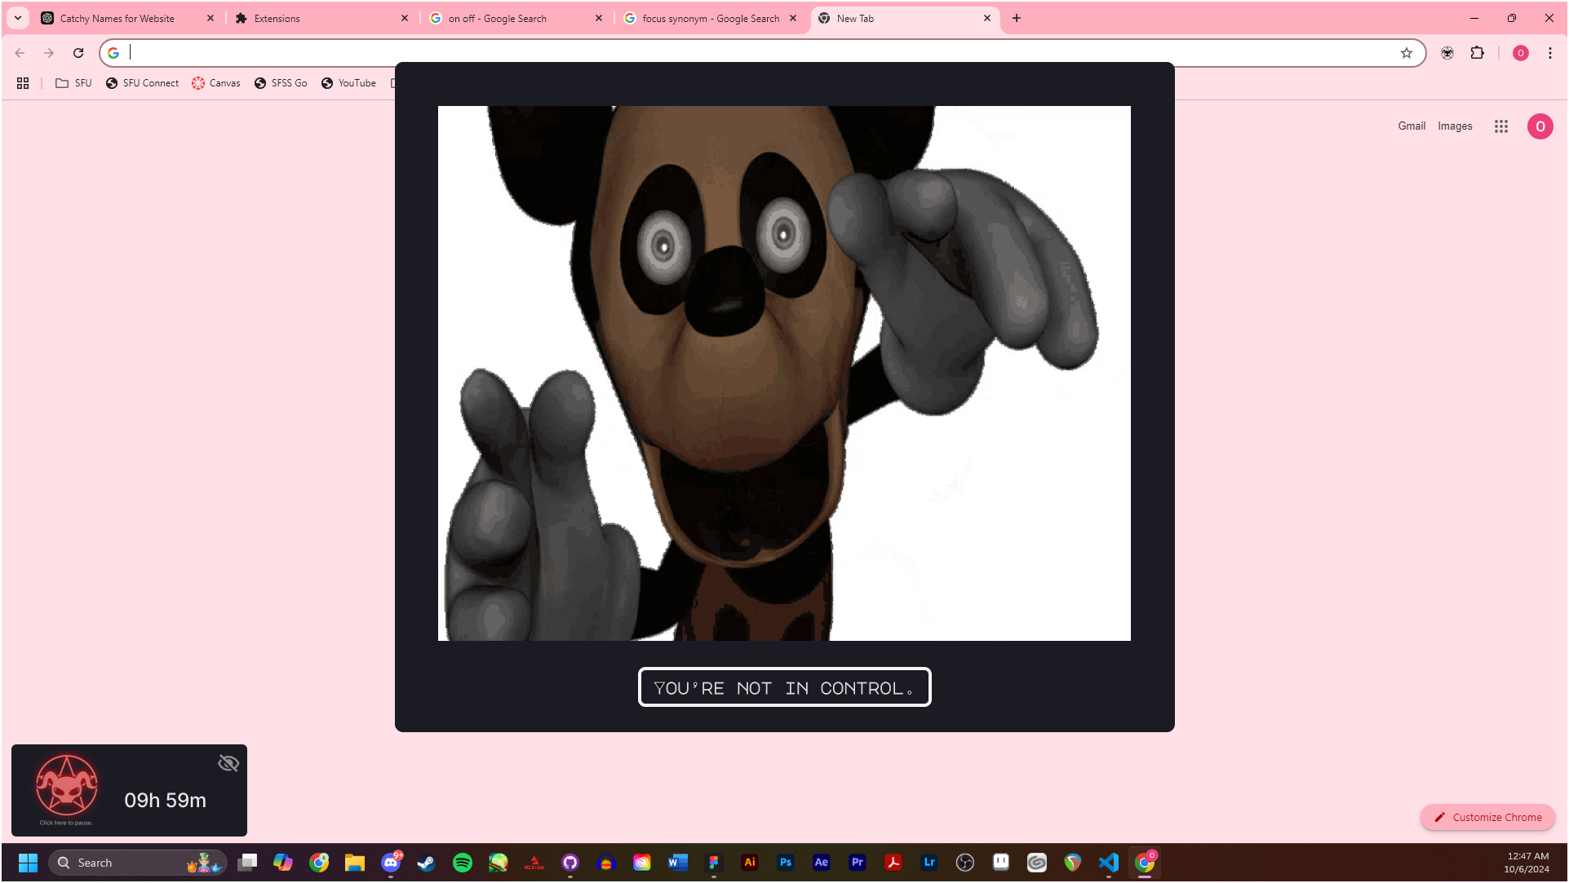Open Chrome three-dot menu
The image size is (1569, 883).
click(1549, 53)
